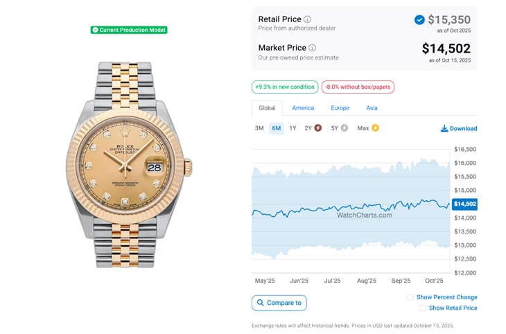The height and width of the screenshot is (334, 506).
Task: Enable the Show Percent Change checkbox
Action: pos(410,297)
